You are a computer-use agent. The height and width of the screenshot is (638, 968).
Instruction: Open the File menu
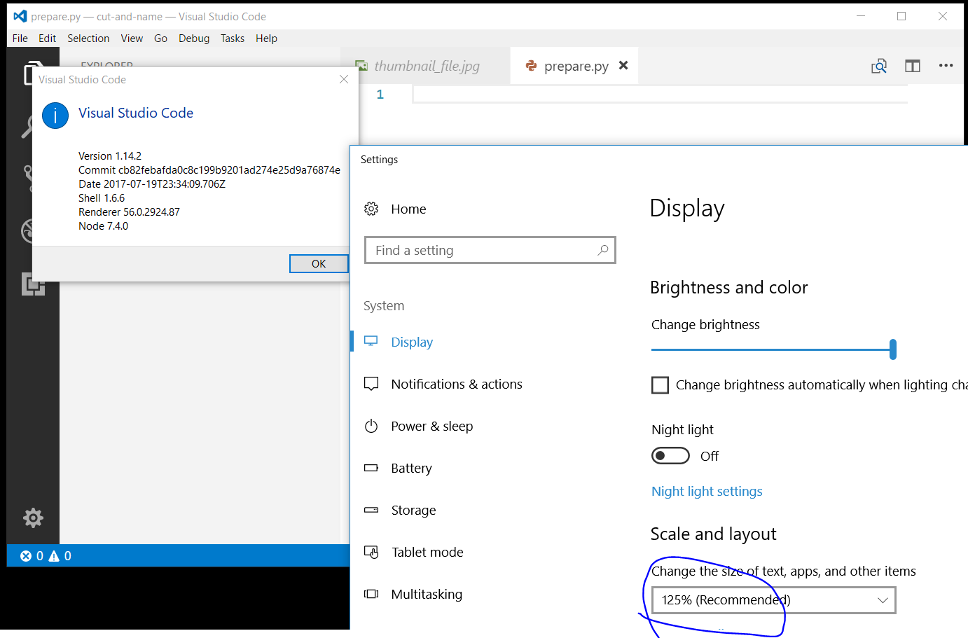click(x=20, y=39)
